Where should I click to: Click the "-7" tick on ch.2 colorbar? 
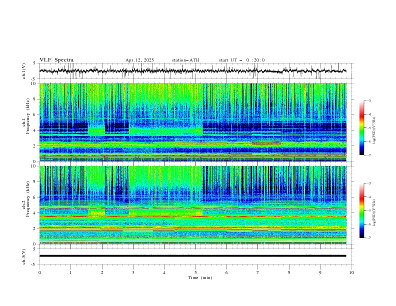point(369,238)
